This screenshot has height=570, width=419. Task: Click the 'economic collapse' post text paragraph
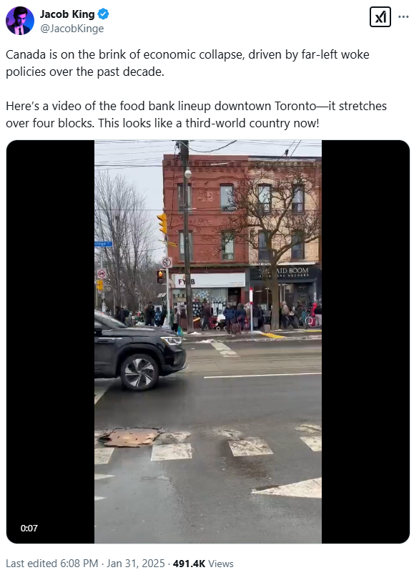pos(187,63)
